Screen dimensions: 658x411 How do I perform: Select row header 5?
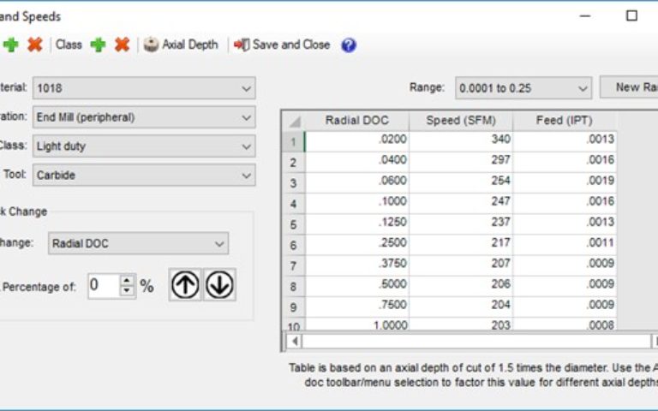294,224
